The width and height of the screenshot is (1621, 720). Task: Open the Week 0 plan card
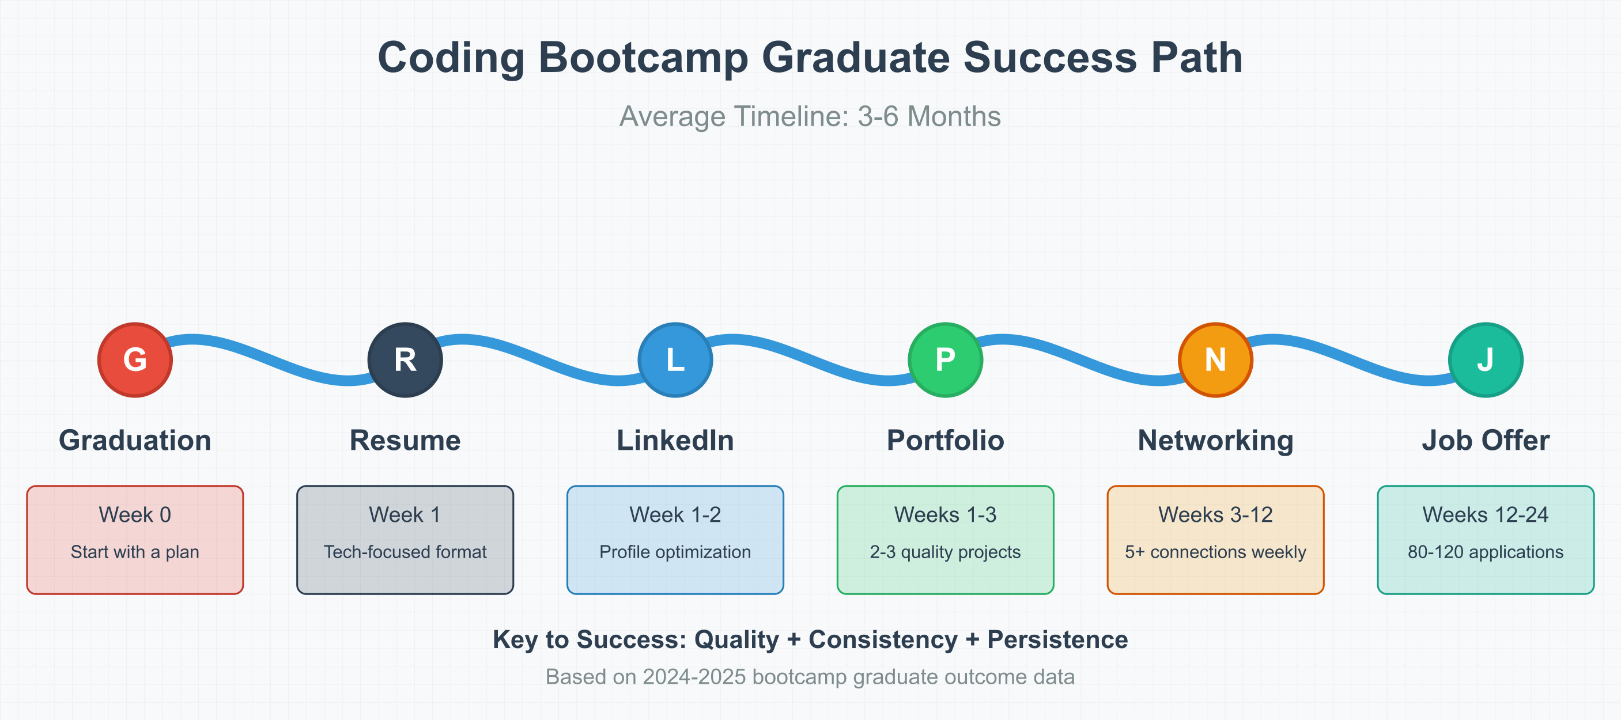135,540
